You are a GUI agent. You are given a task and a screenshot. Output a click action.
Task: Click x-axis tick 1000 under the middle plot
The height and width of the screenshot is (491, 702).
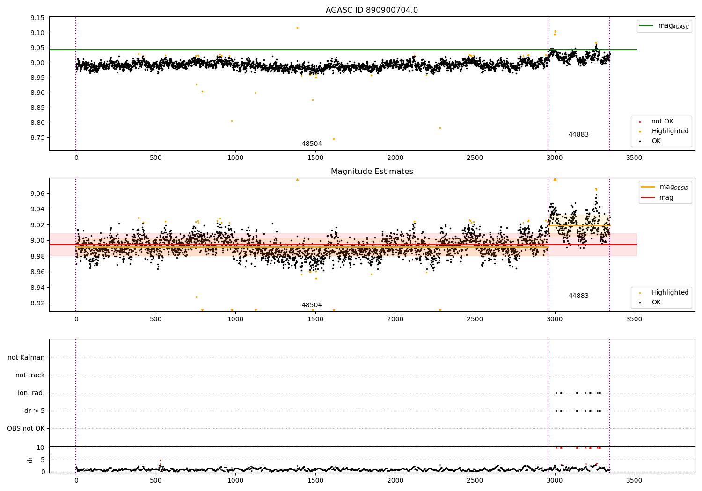[235, 319]
